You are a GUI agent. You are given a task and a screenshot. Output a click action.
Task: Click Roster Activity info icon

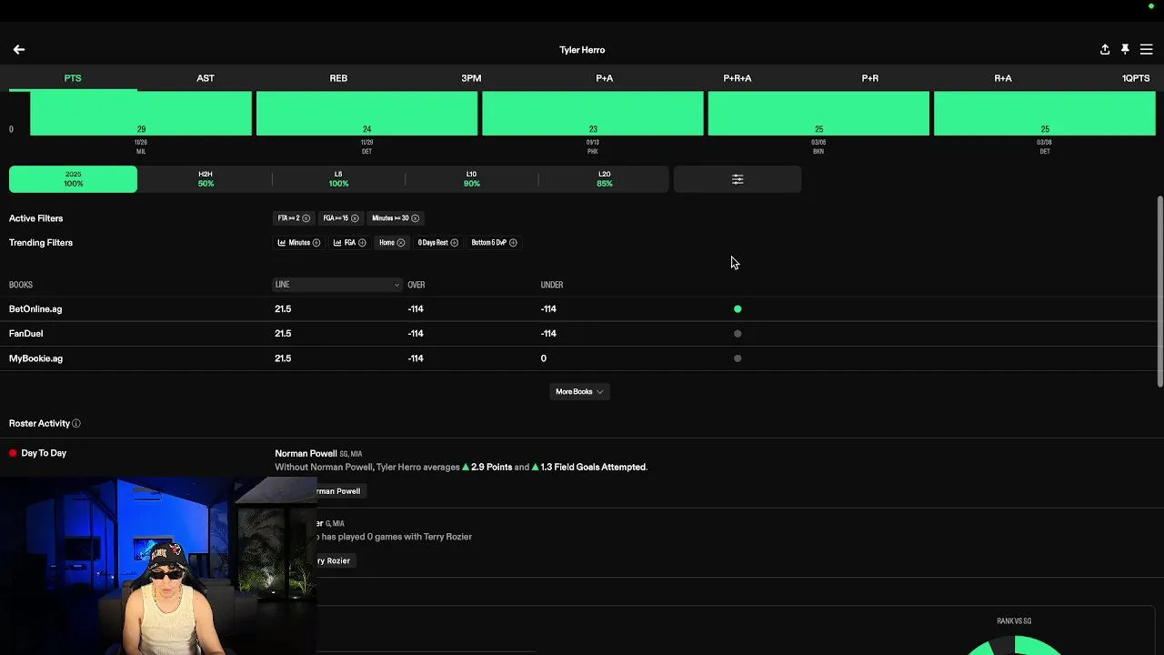[76, 424]
